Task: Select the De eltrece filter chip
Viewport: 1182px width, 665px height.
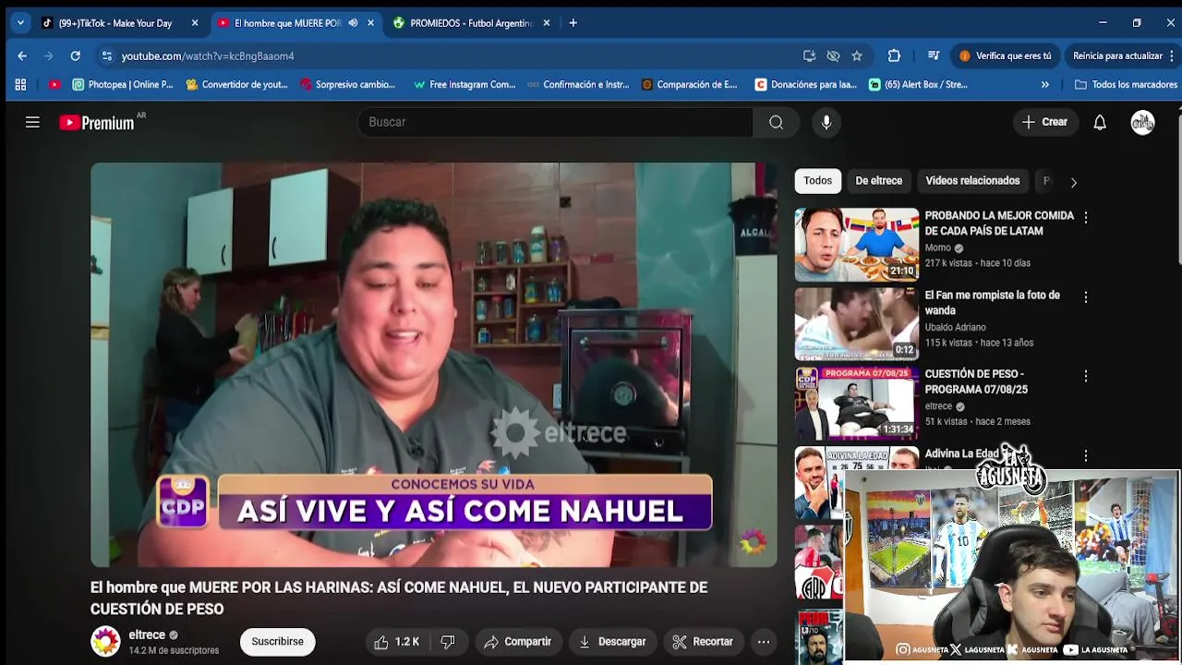Action: click(x=878, y=181)
